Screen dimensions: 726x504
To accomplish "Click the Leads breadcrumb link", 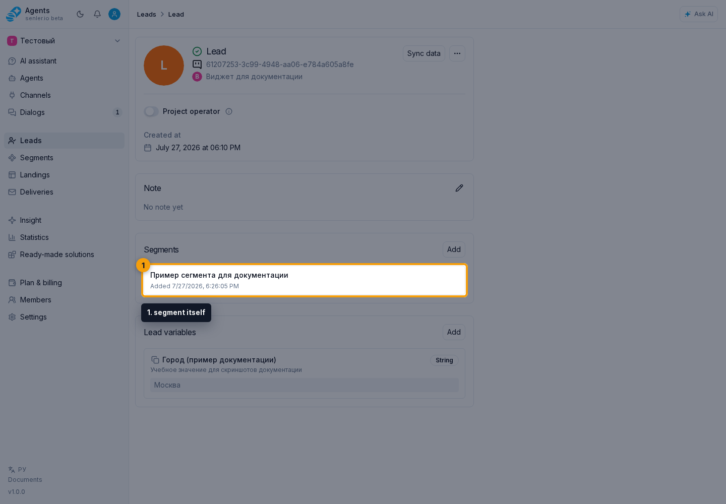I will point(146,14).
